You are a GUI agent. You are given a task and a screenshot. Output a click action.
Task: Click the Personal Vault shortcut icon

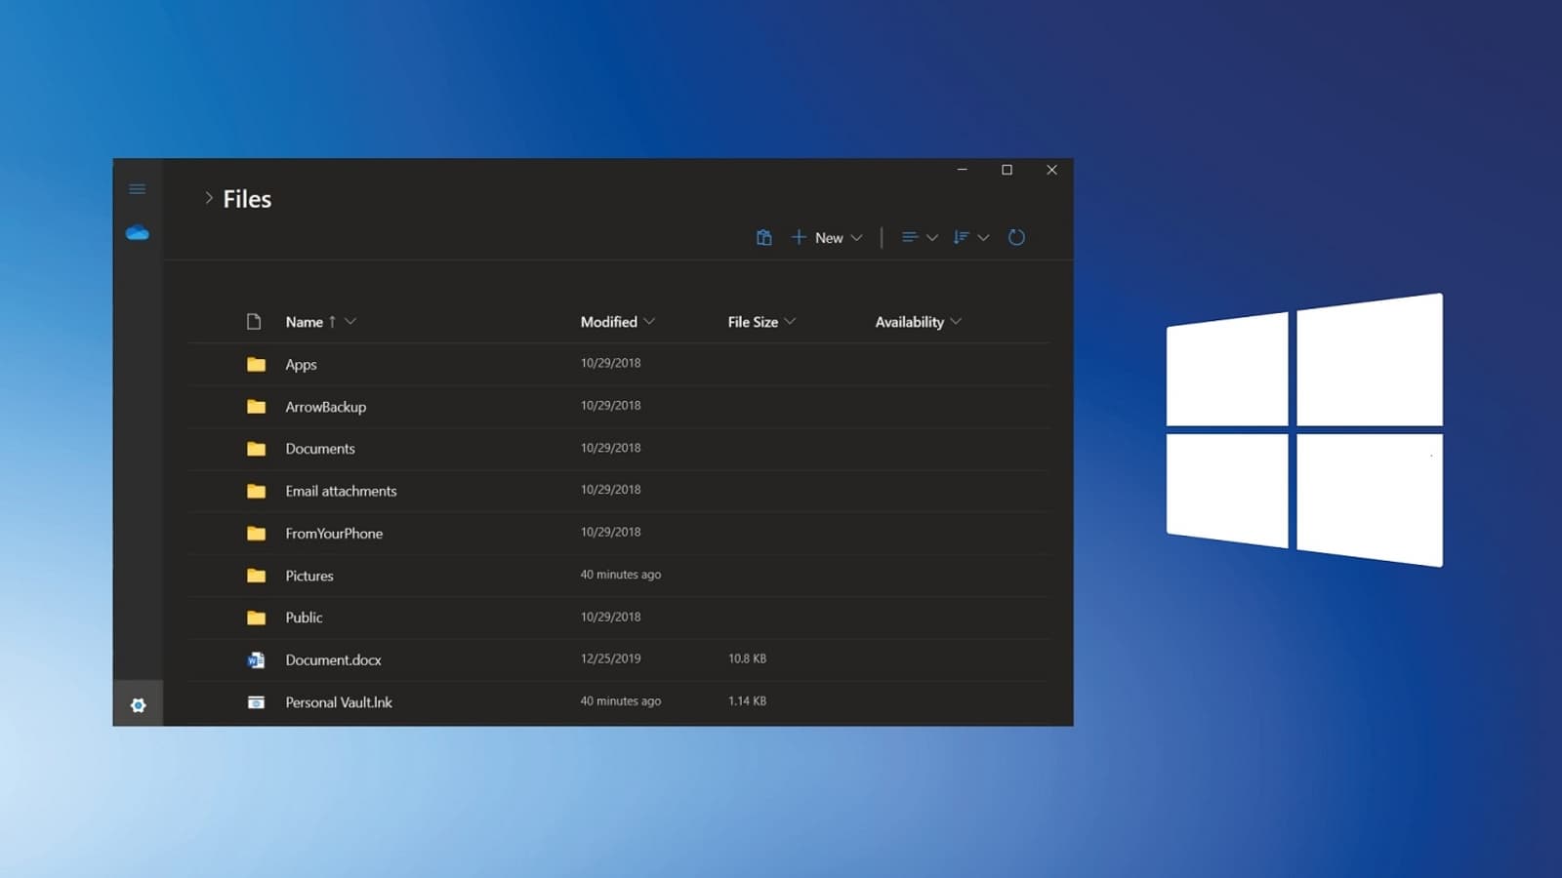click(x=256, y=702)
